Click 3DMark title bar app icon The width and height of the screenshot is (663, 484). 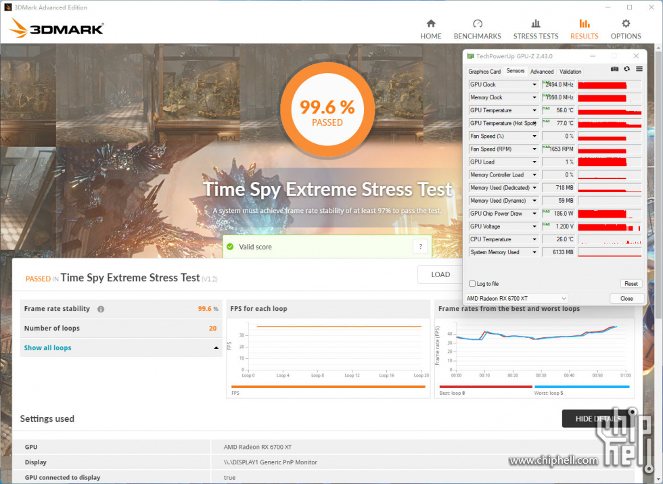tap(8, 7)
